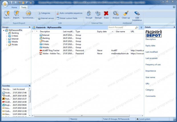Click the magnifier search icon
The width and height of the screenshot is (177, 122).
tap(136, 28)
